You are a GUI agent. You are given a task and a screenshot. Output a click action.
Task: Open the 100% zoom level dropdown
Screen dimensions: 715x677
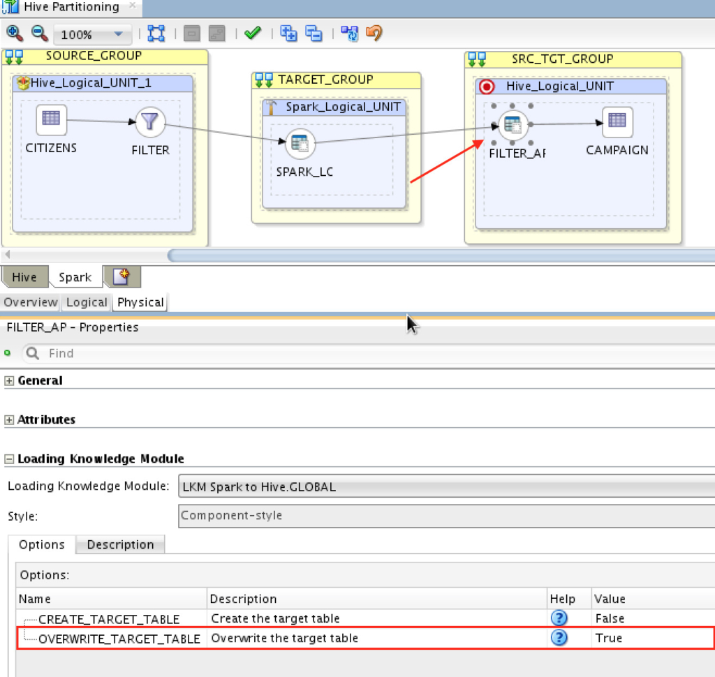[x=93, y=34]
